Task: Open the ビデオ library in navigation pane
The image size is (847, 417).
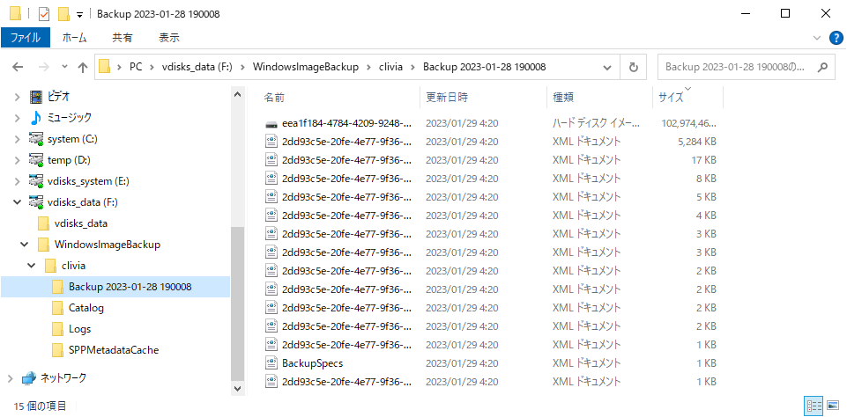Action: pyautogui.click(x=58, y=97)
